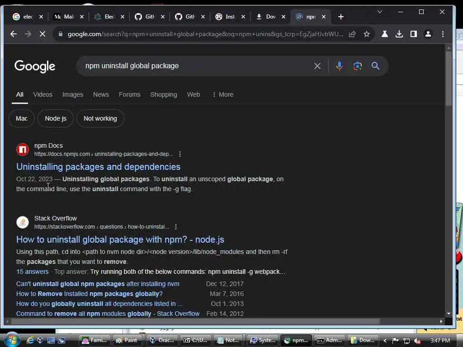Switch to Images results tab

73,94
